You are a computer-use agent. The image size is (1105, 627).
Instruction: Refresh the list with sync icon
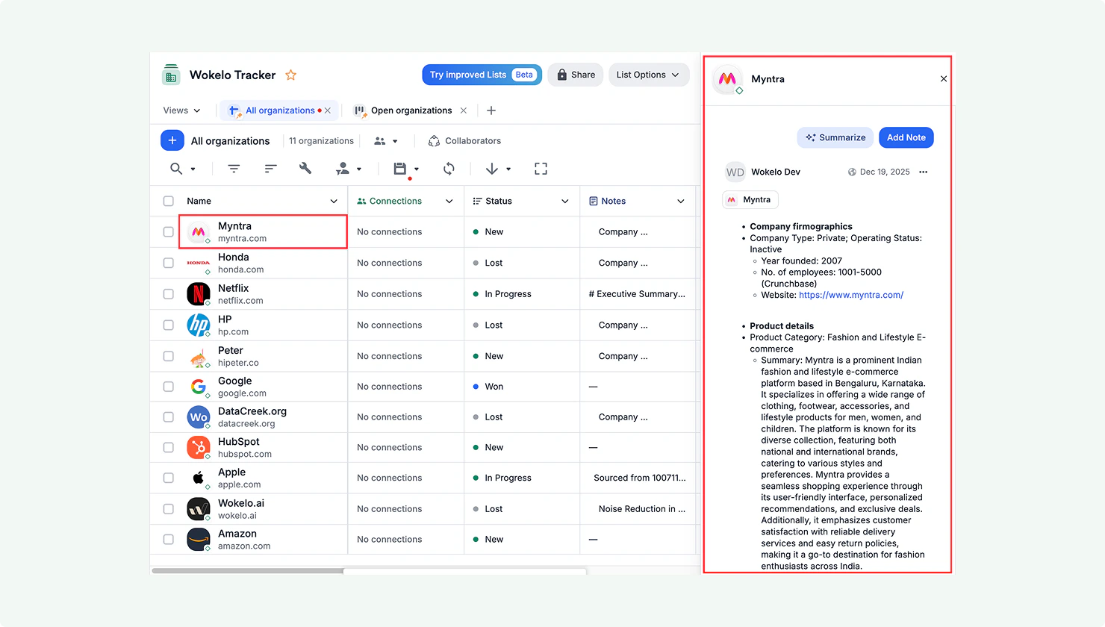coord(449,169)
